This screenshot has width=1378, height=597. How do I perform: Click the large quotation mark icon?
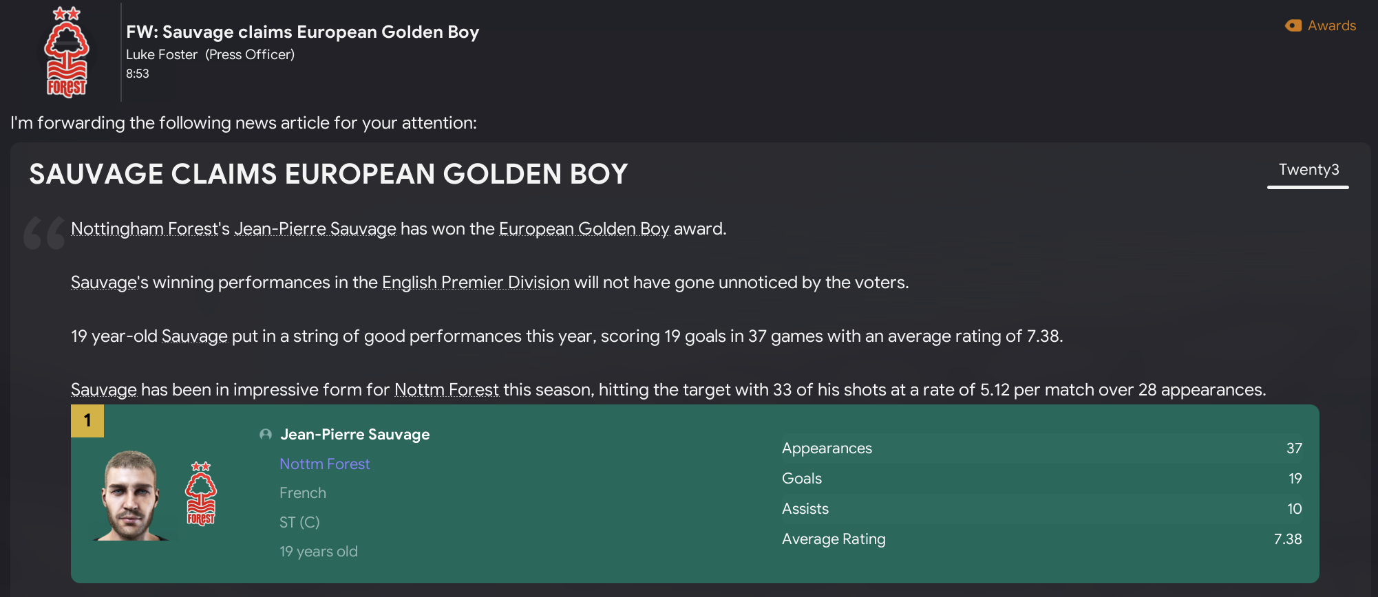click(44, 233)
